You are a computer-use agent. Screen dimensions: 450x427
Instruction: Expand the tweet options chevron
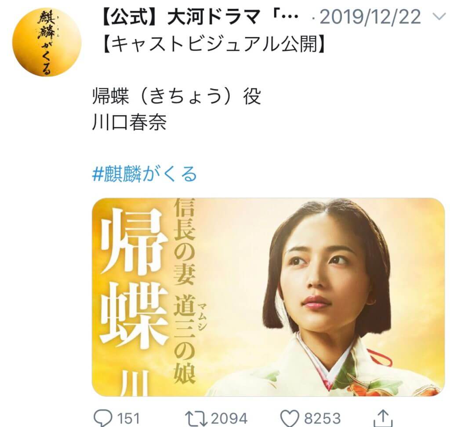439,17
